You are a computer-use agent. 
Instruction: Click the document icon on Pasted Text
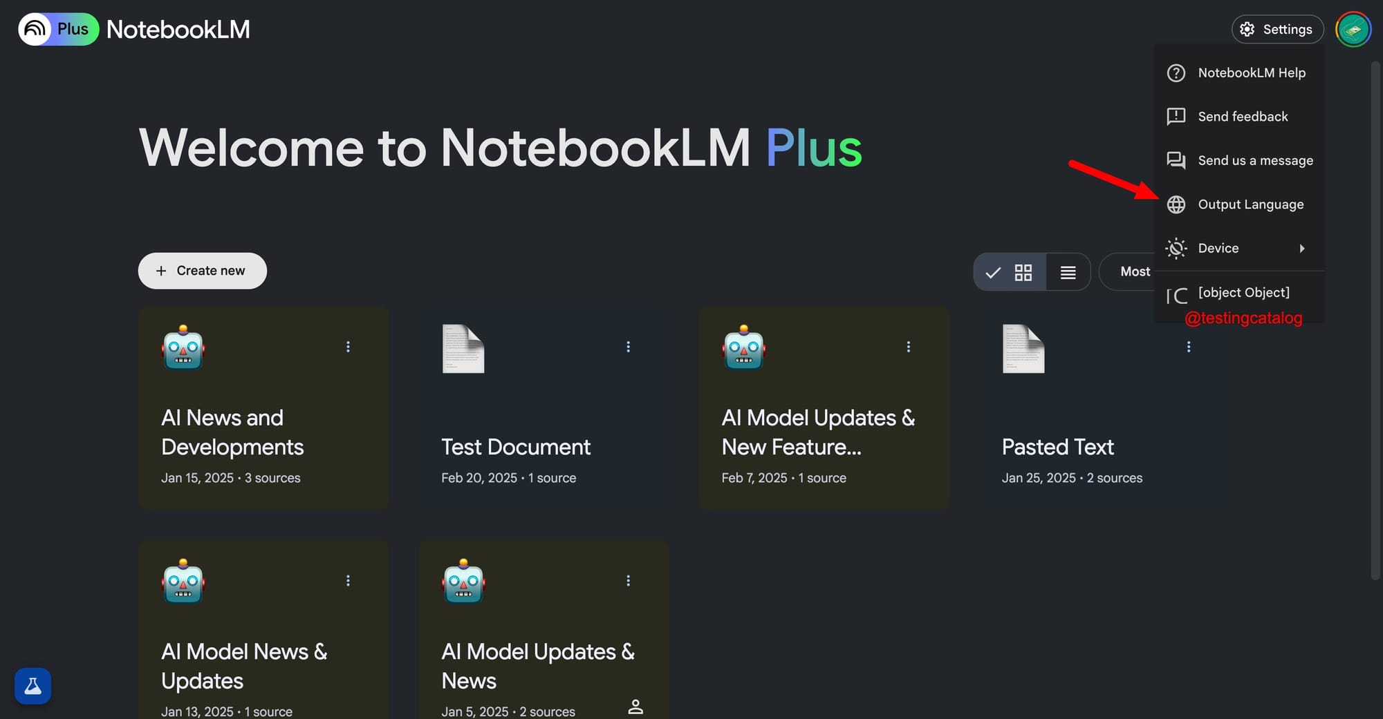click(x=1024, y=349)
